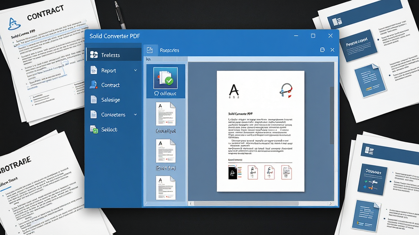Screen dimensions: 419x235
Task: Click the CONTRACT heading on the background paper
Action: 45,13
